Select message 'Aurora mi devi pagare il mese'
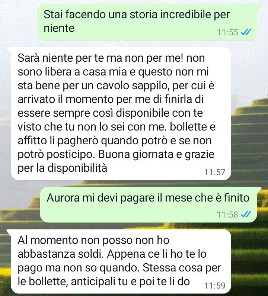This screenshot has width=268, height=296. (x=149, y=205)
